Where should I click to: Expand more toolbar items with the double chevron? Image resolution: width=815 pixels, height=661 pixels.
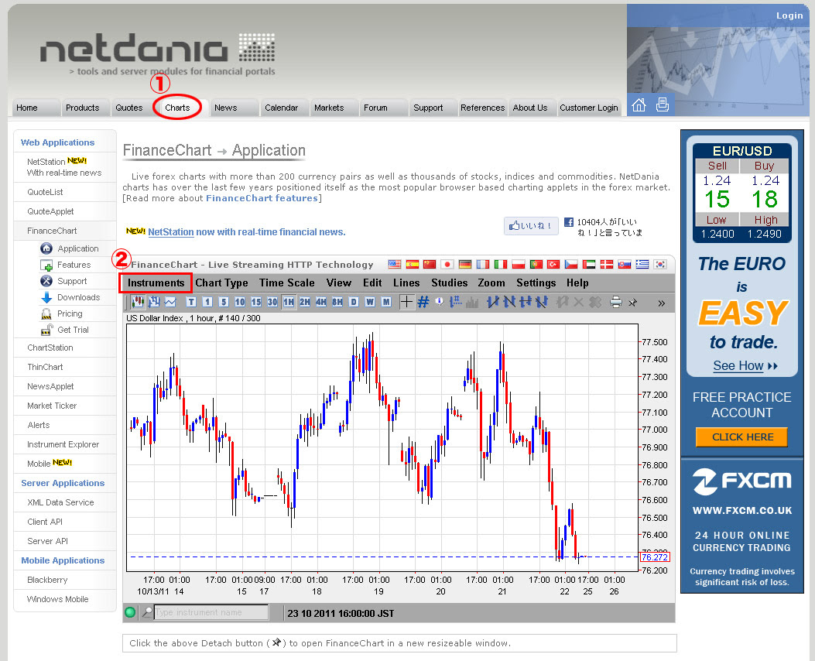tap(661, 303)
